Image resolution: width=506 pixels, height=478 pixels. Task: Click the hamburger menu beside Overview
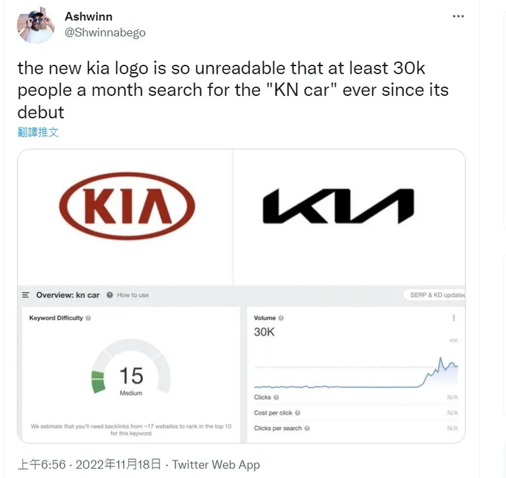pos(26,295)
